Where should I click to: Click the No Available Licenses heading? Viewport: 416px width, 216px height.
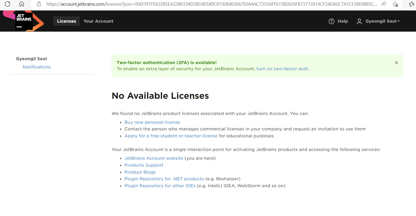[160, 96]
